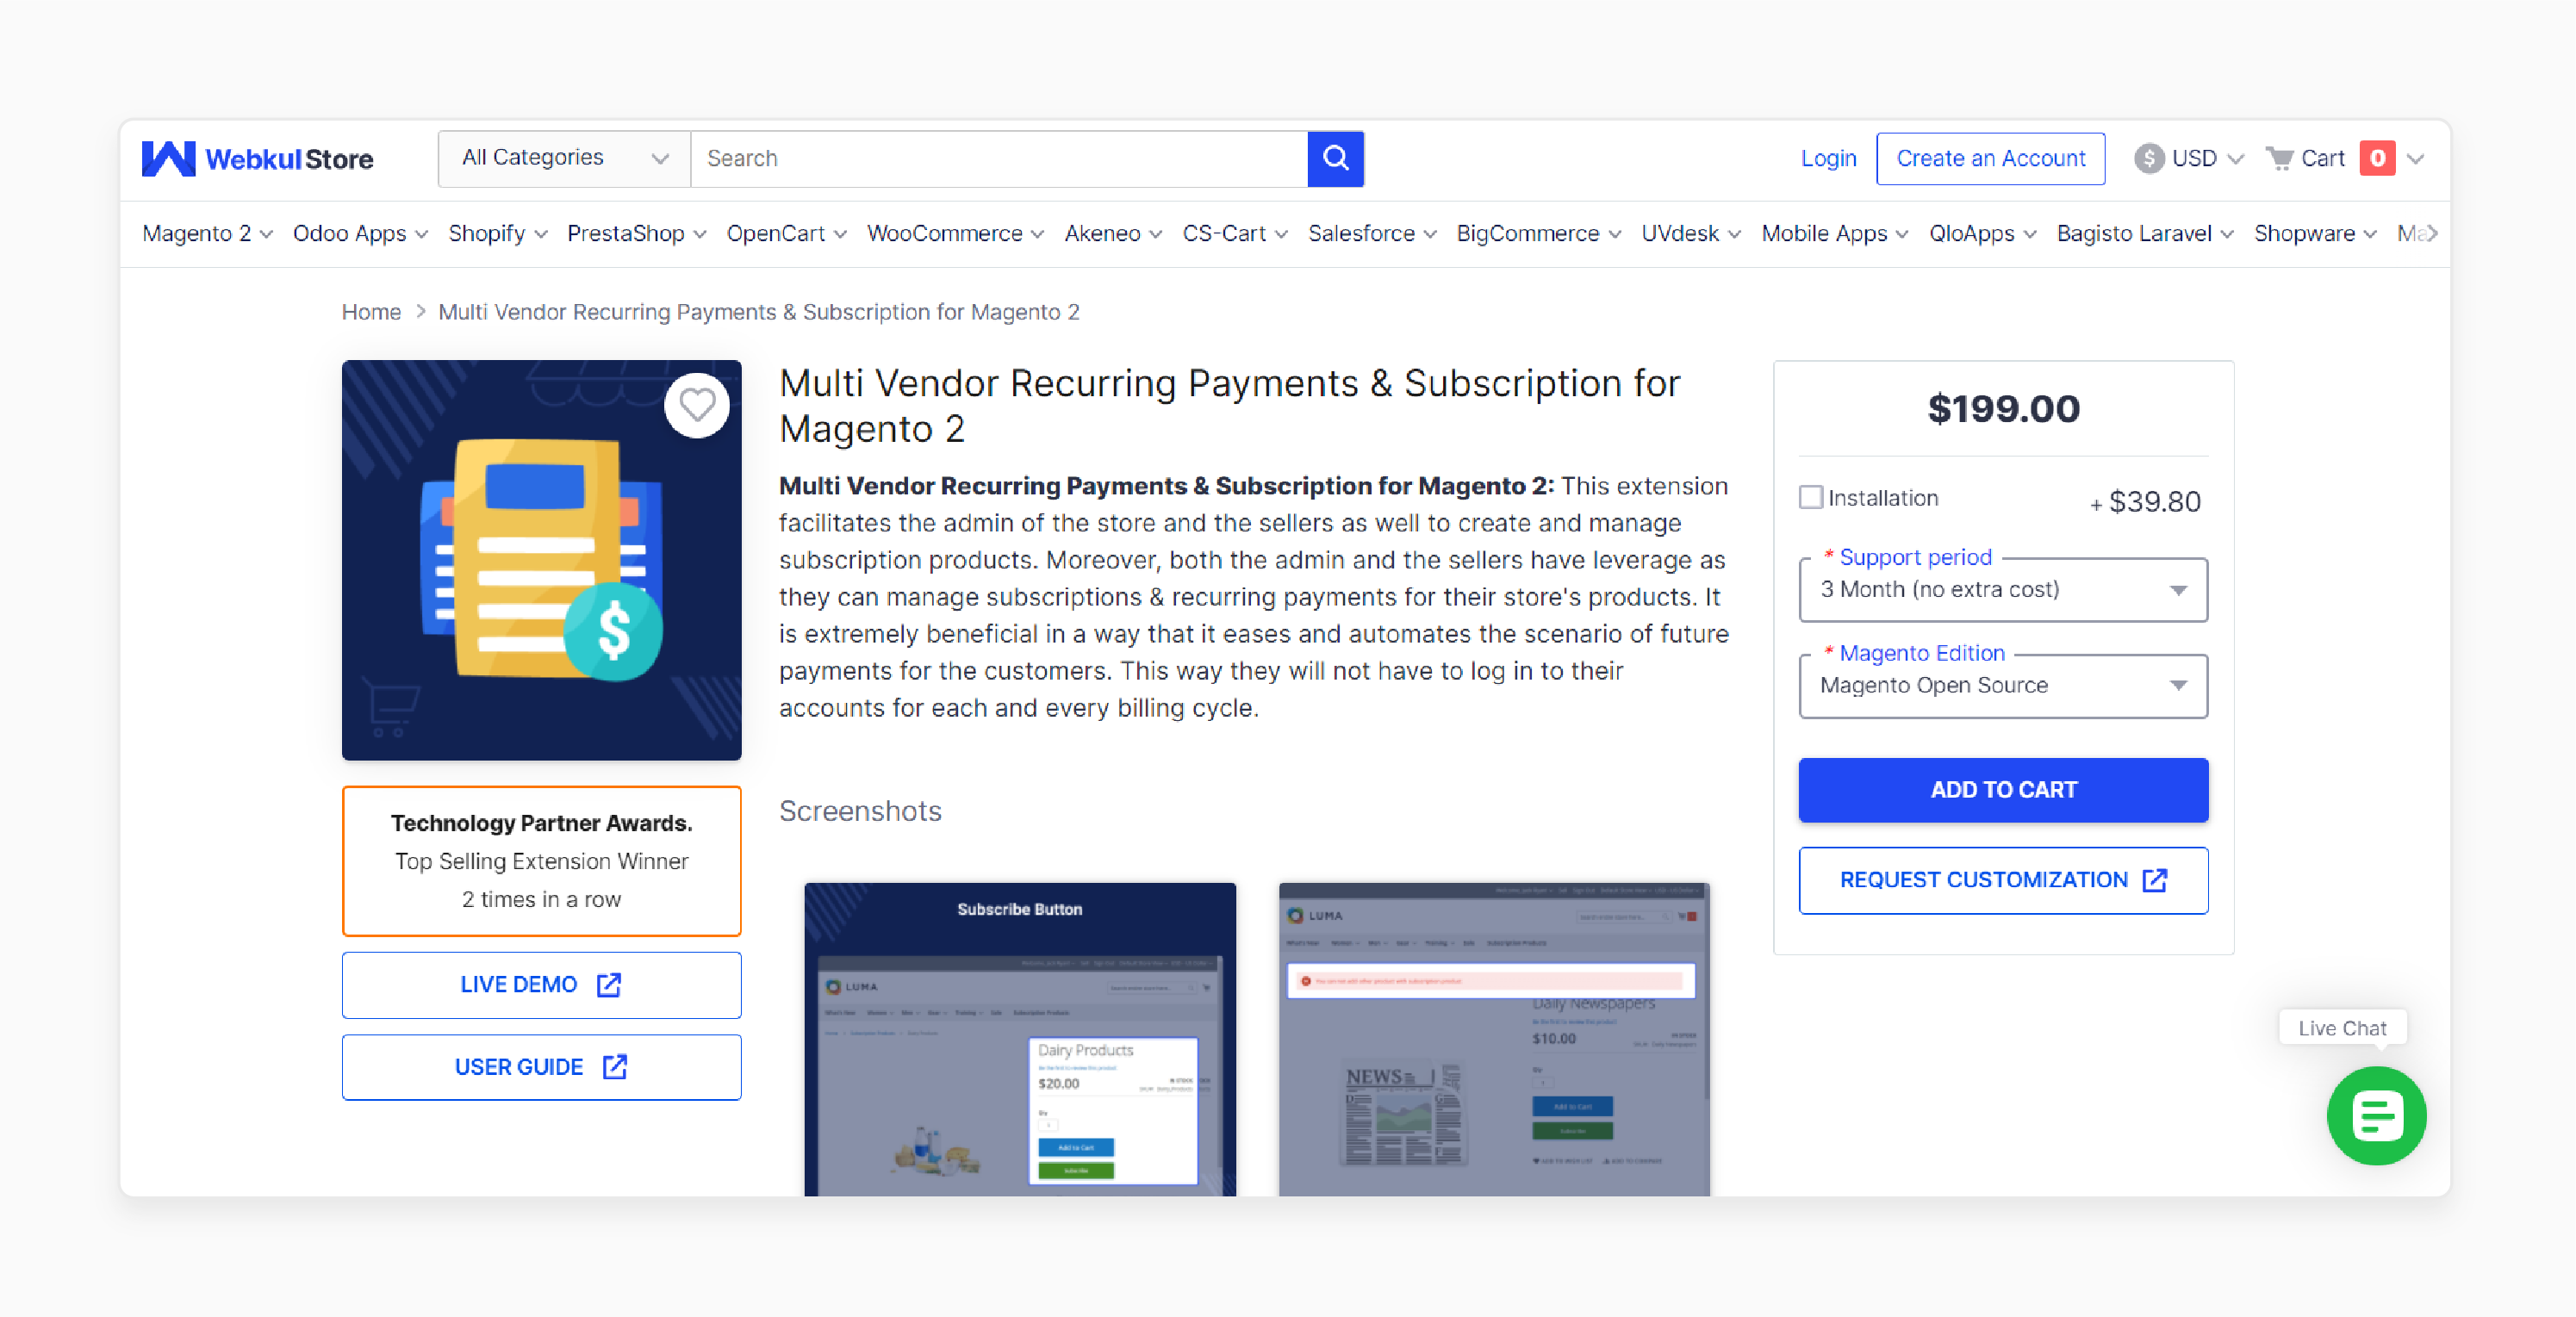Open the Shopify menu
This screenshot has height=1317, width=2576.
[x=497, y=233]
